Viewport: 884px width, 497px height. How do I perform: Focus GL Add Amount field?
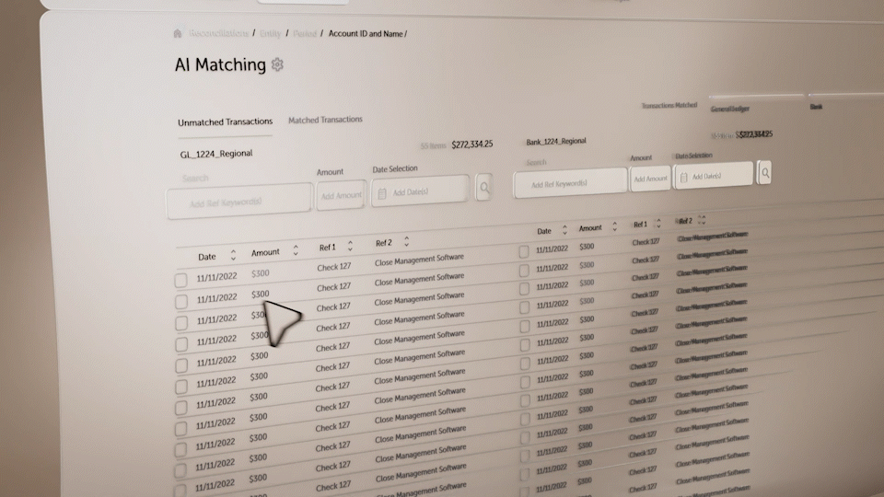pyautogui.click(x=341, y=195)
